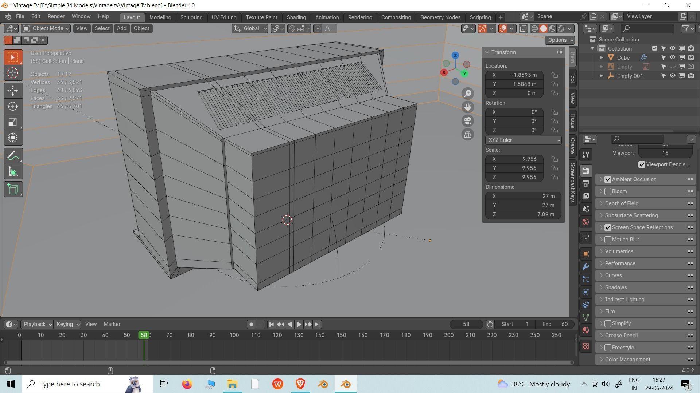Hide the Cube object in viewport

tap(672, 57)
